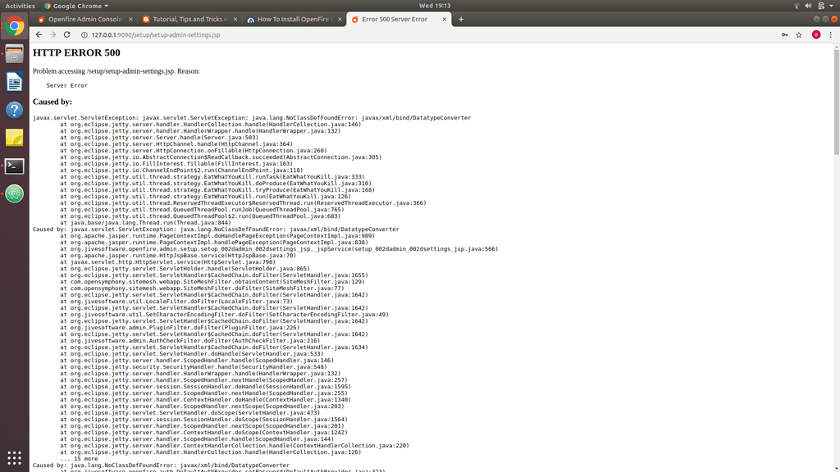The height and width of the screenshot is (472, 840).
Task: Open Show Applications grid in the dock
Action: pos(13,456)
